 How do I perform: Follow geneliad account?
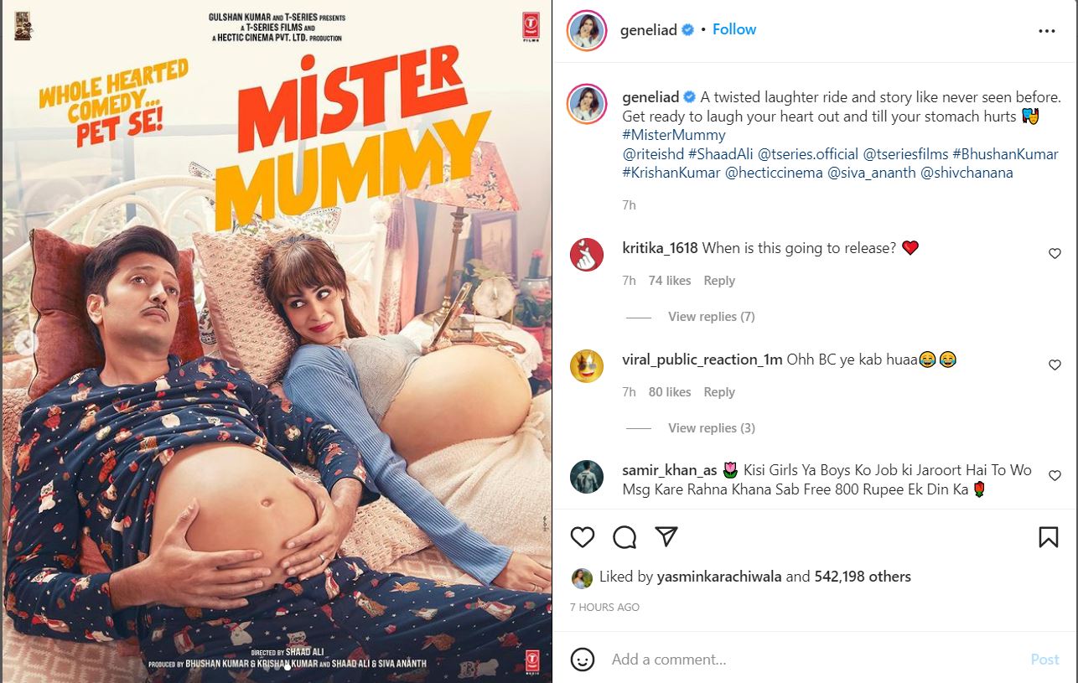pyautogui.click(x=734, y=29)
